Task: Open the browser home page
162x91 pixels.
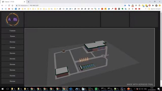Action: [12, 6]
